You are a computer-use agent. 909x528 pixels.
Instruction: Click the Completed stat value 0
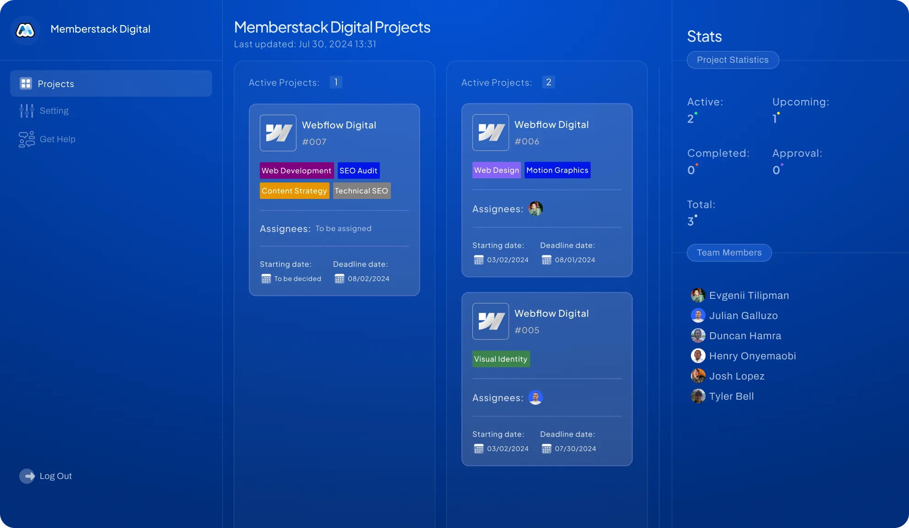[x=691, y=170]
